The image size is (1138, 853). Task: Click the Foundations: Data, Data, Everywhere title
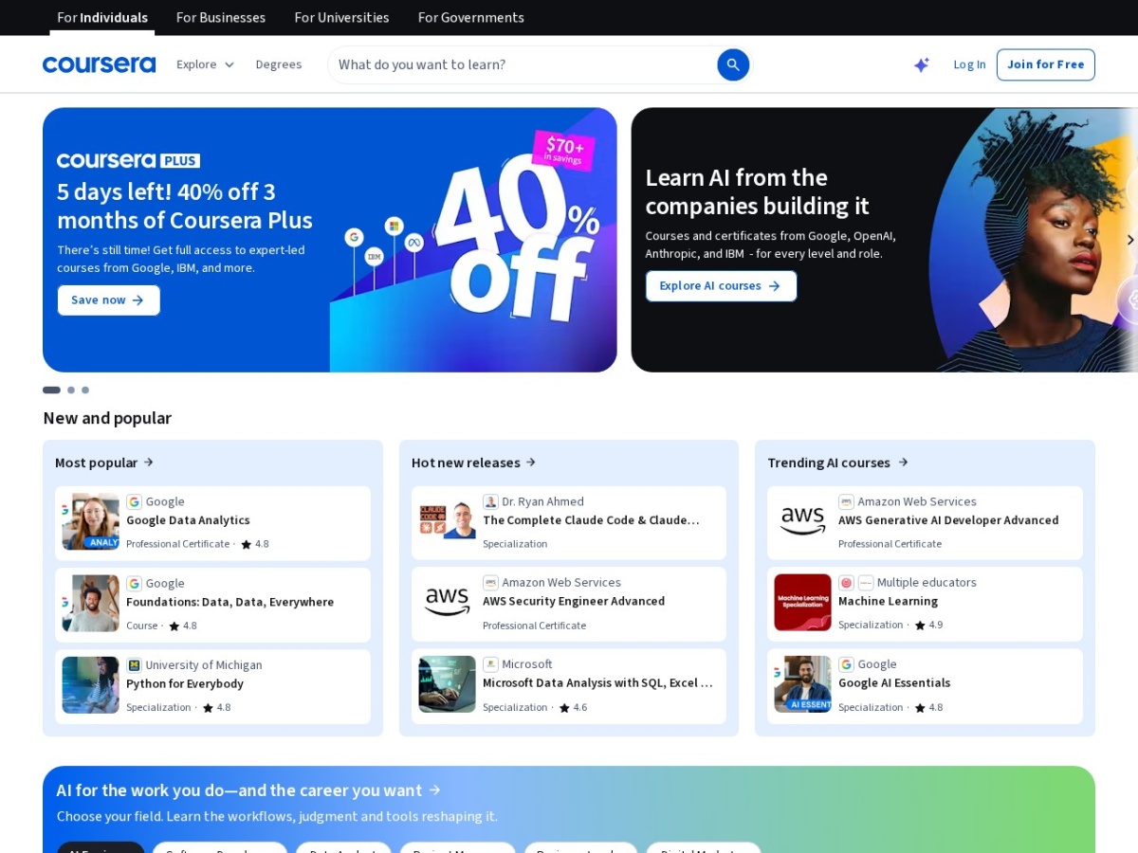click(x=229, y=602)
